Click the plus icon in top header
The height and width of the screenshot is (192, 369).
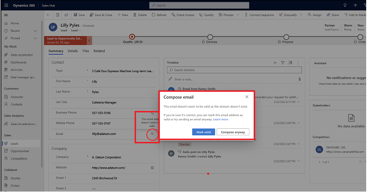(x=355, y=5)
